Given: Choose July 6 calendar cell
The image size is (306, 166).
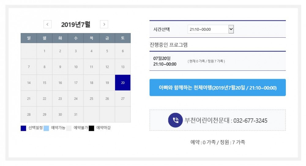Looking at the screenshot, I should tap(123, 51).
